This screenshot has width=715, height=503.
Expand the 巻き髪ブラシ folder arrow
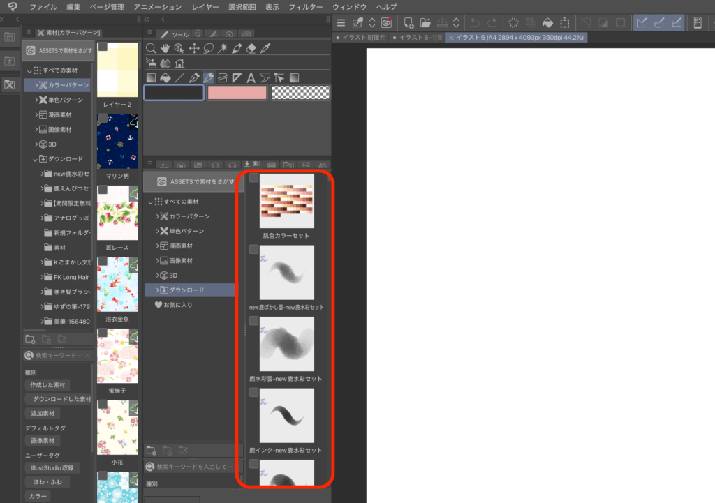[x=43, y=292]
